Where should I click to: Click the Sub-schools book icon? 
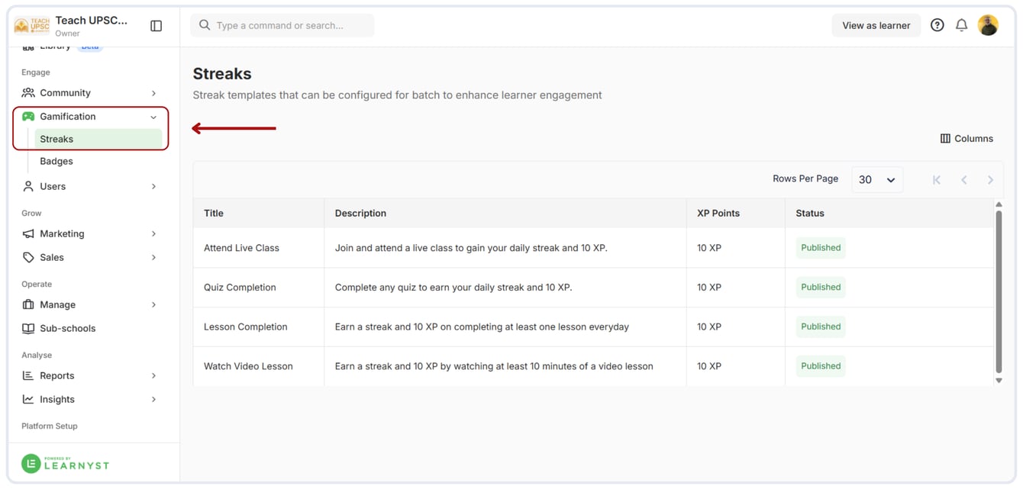pos(28,328)
